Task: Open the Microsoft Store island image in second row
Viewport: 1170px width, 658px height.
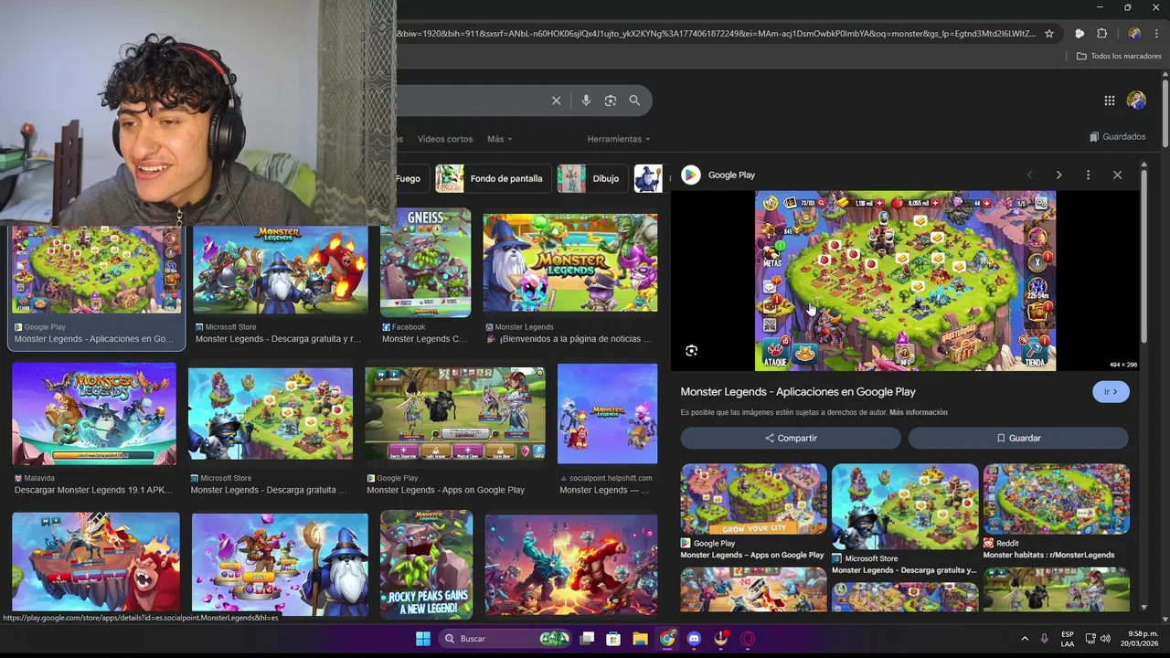Action: click(x=271, y=414)
